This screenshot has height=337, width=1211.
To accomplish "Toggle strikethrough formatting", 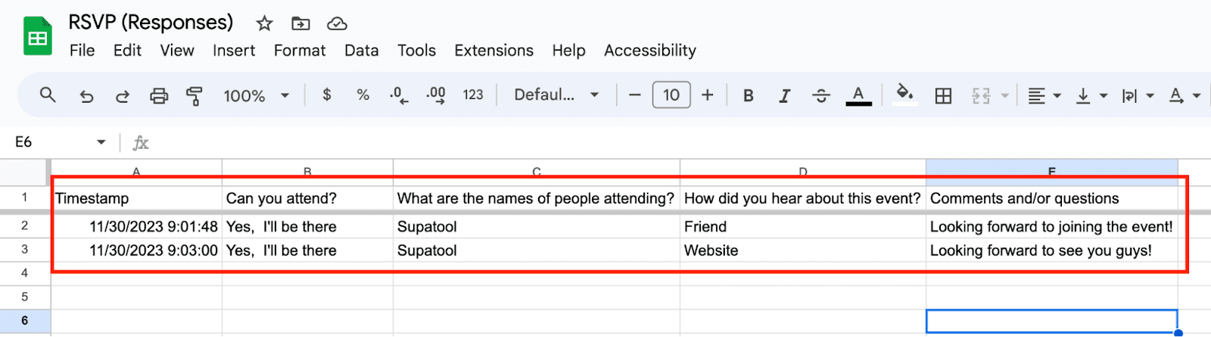I will (820, 96).
